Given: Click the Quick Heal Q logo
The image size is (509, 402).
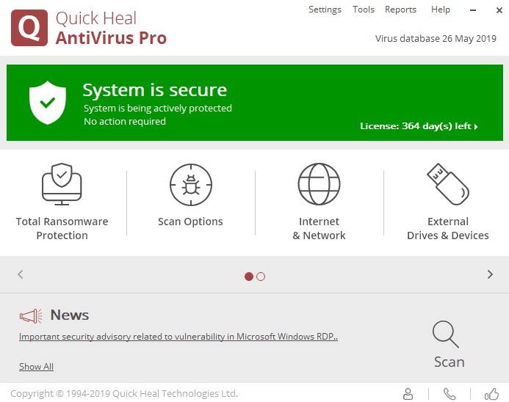Looking at the screenshot, I should pyautogui.click(x=29, y=29).
